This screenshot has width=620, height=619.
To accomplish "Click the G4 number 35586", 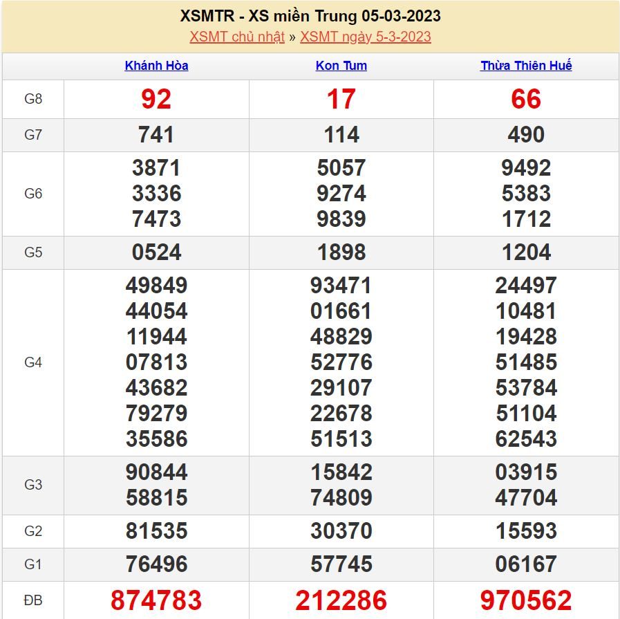I will pyautogui.click(x=157, y=439).
